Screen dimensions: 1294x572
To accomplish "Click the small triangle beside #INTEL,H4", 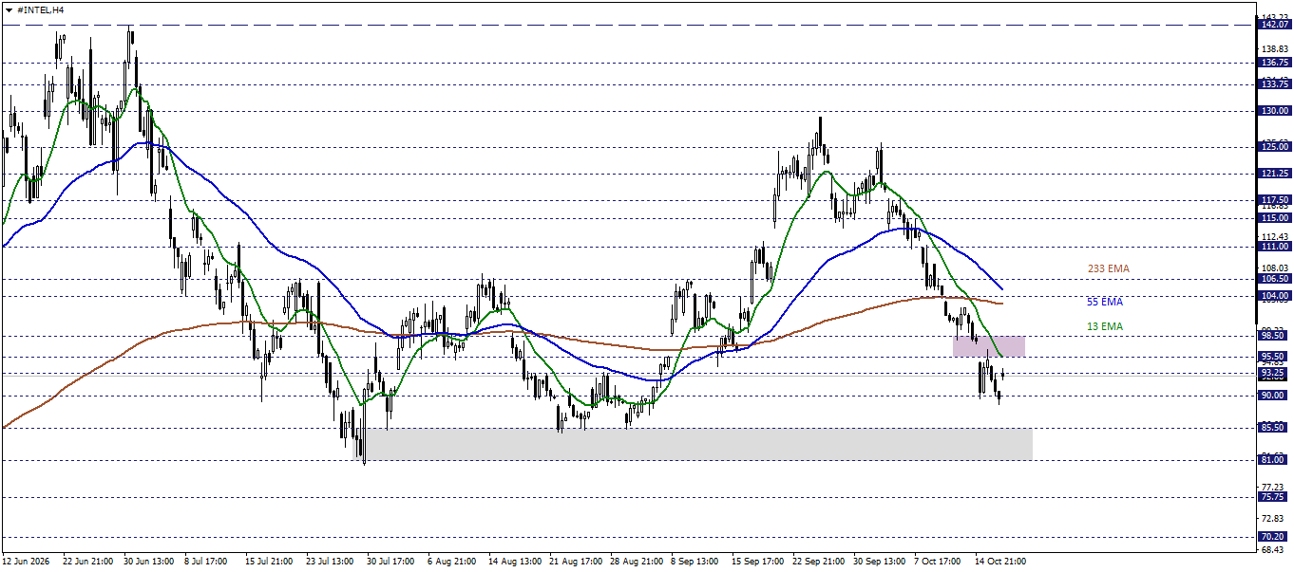I will [9, 9].
